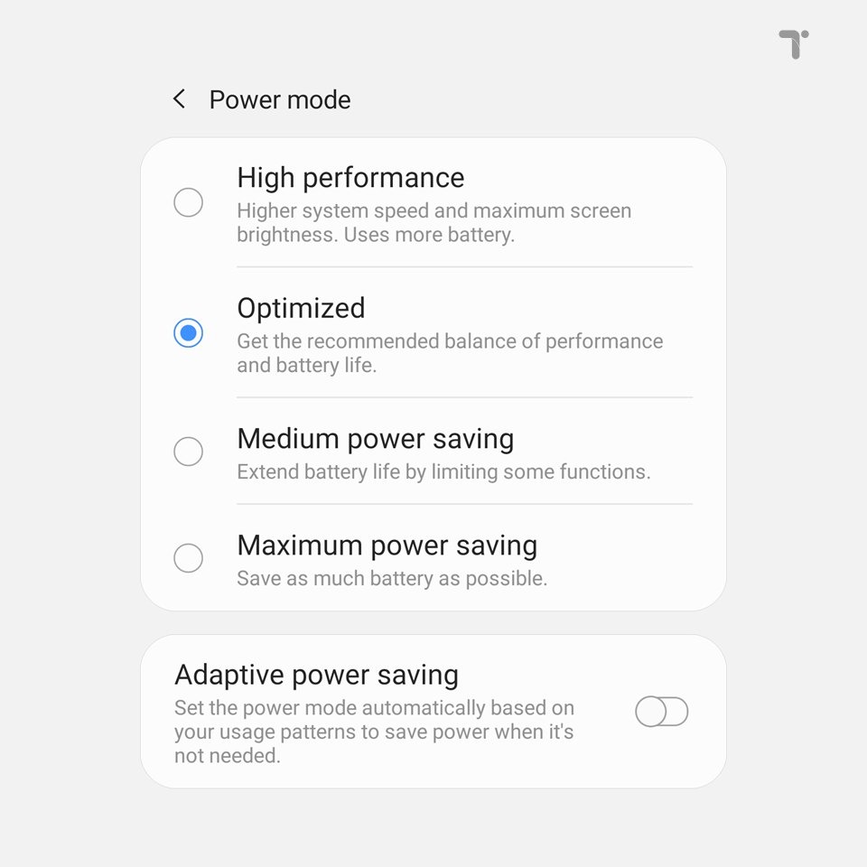This screenshot has height=867, width=867.
Task: Tap "Extend battery life by limiting some functions"
Action: tap(443, 471)
